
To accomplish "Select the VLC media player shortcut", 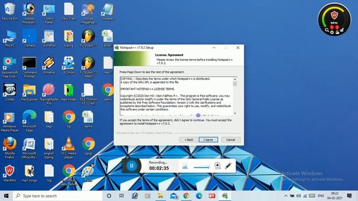I will (x=68, y=148).
